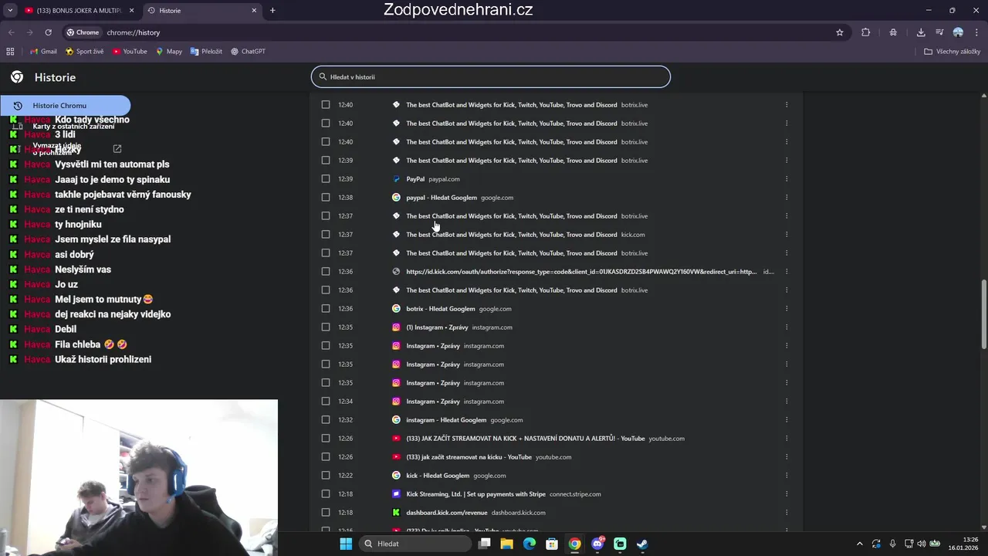Viewport: 988px width, 556px height.
Task: Check the 12:36 id.kick.com oauth entry
Action: point(326,272)
